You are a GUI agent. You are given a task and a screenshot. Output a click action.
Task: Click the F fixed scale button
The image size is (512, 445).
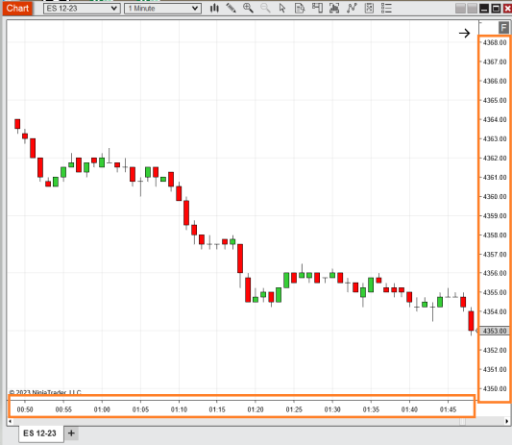pos(503,28)
